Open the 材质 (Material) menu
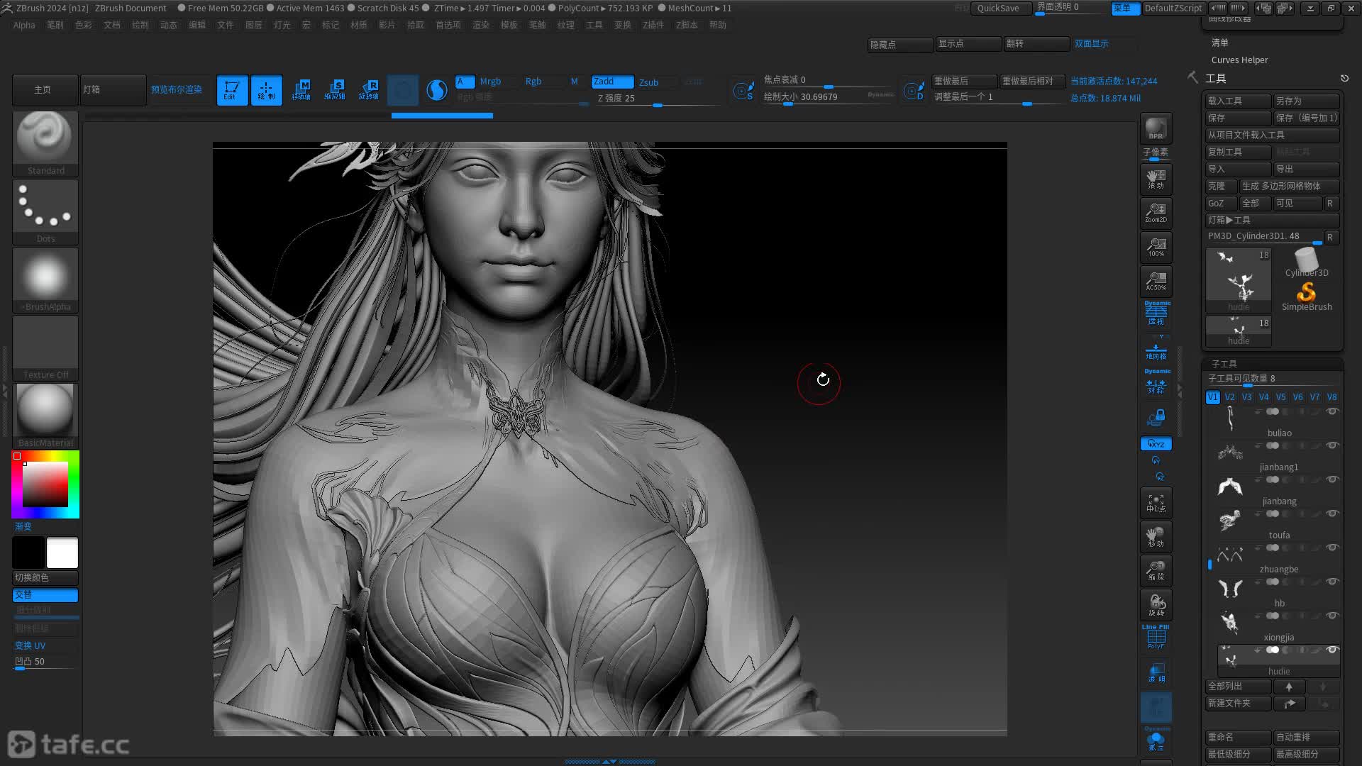The width and height of the screenshot is (1362, 766). pyautogui.click(x=359, y=25)
